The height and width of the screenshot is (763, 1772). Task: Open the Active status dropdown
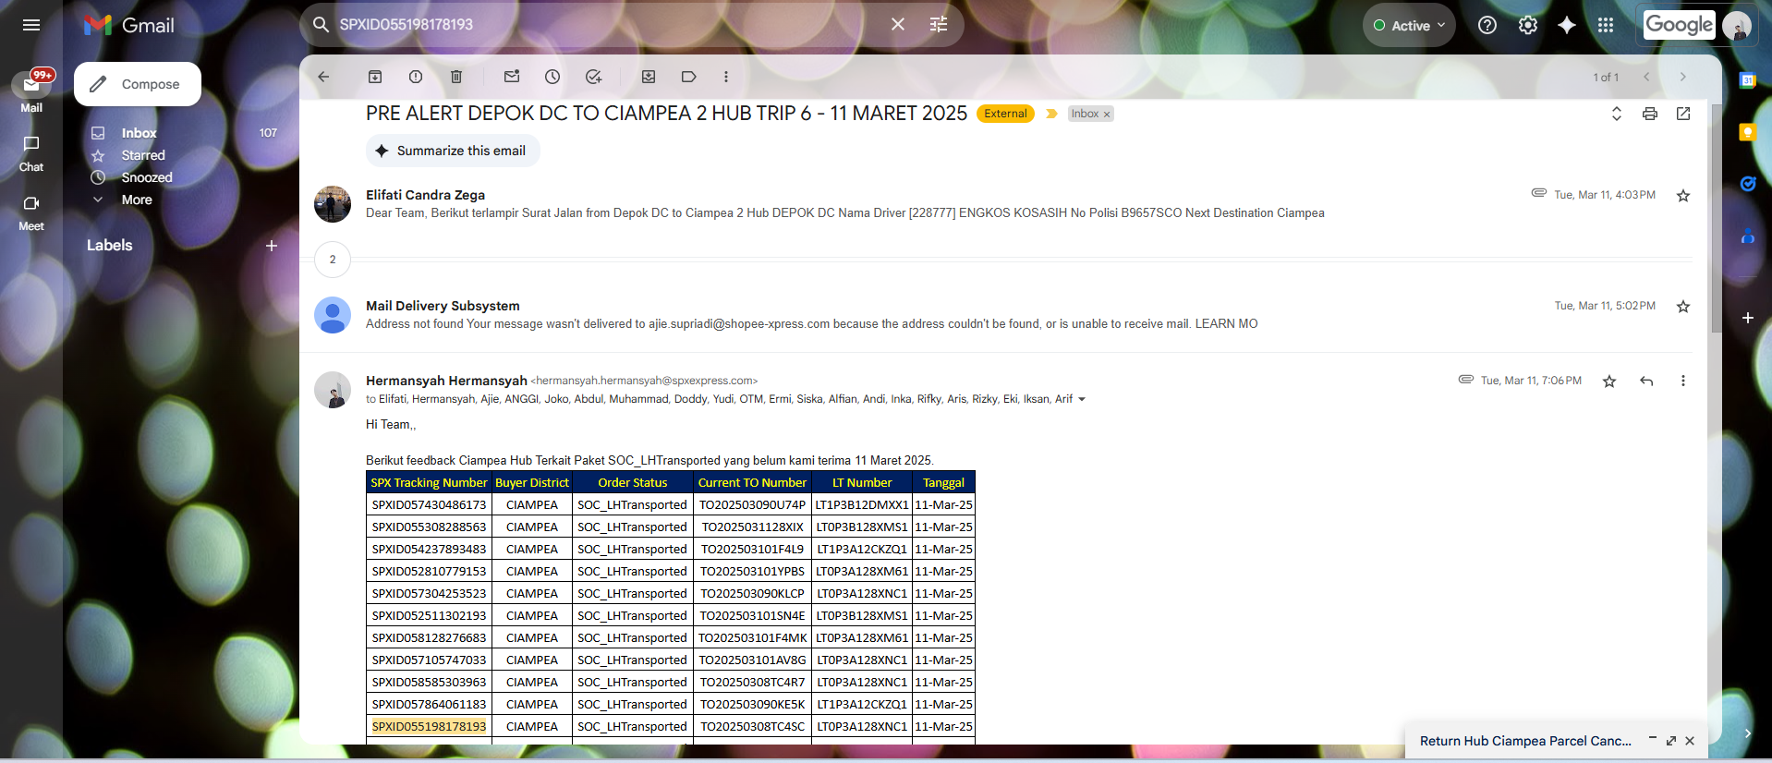tap(1409, 26)
